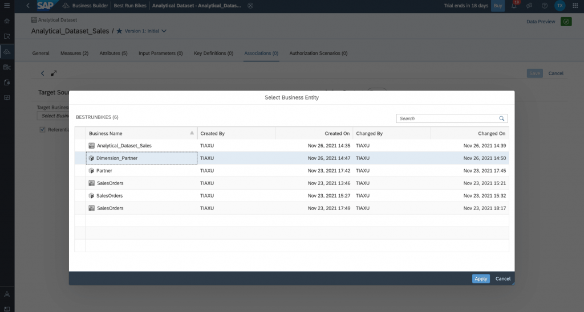Open Repository Explorer sidebar icon
This screenshot has height=312, width=584.
(7, 36)
